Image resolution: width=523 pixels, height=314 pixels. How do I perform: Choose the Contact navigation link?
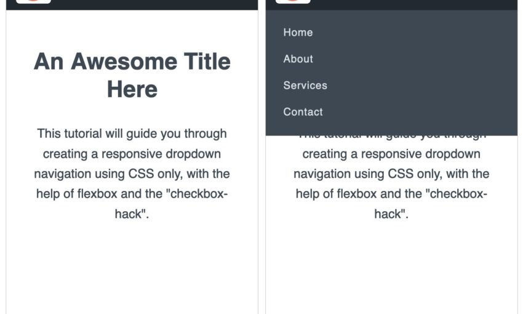(x=303, y=112)
